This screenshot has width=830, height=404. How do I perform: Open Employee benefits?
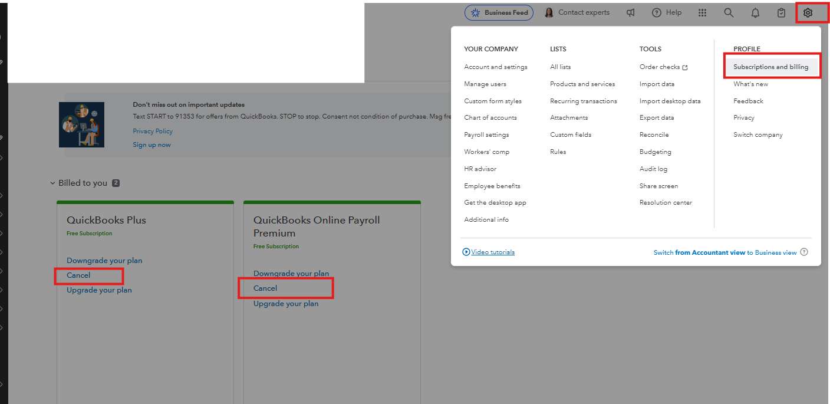492,186
